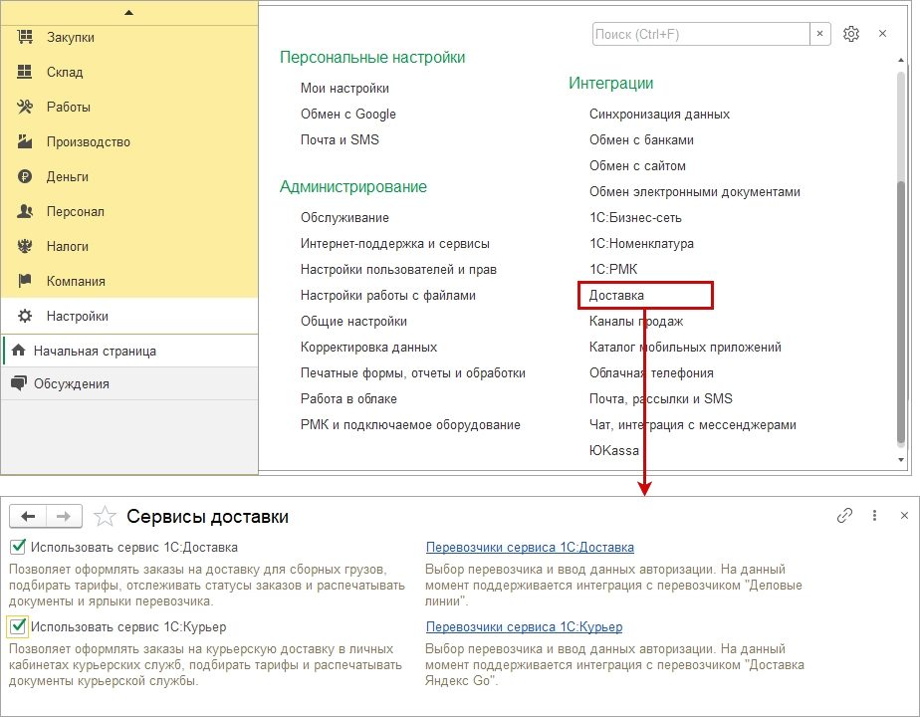Click the settings menu vertical scrollbar thumb
The width and height of the screenshot is (920, 717).
click(901, 311)
